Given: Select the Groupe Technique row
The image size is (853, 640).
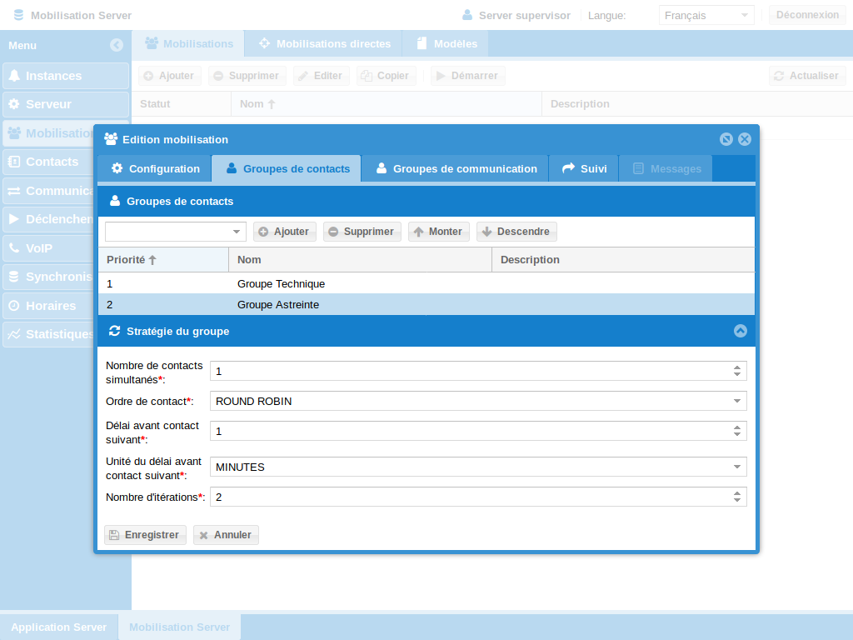Looking at the screenshot, I should coord(426,284).
